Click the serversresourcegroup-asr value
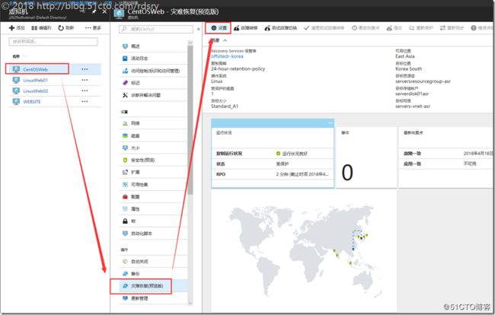 coord(423,81)
